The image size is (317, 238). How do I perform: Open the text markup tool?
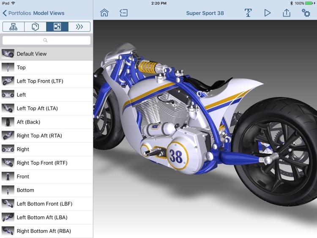[x=248, y=13]
